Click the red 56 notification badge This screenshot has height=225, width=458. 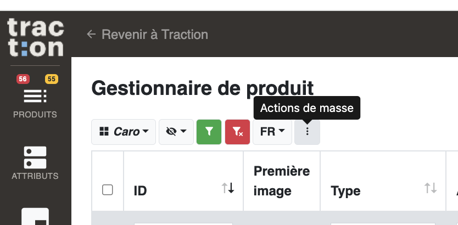tap(23, 79)
